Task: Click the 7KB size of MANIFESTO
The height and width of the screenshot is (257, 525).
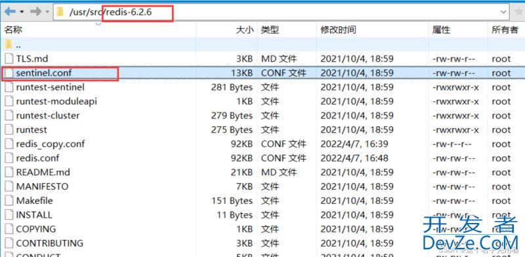Action: (244, 186)
